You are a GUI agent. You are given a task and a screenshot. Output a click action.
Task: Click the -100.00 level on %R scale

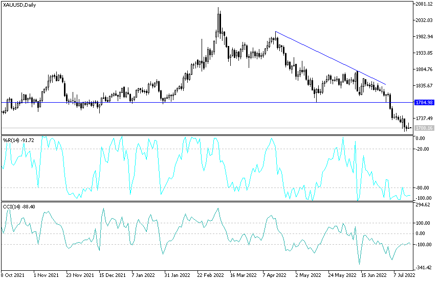click(424, 198)
